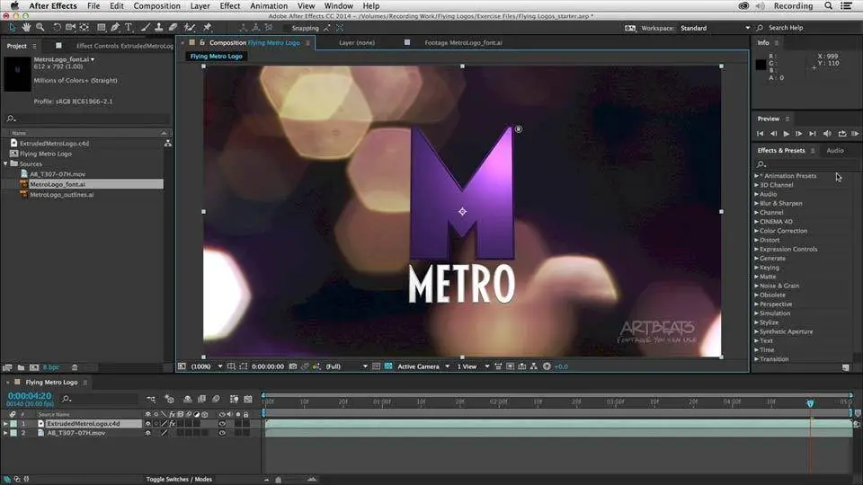Open the Active Camera view dropdown
This screenshot has height=485, width=863.
click(x=421, y=366)
